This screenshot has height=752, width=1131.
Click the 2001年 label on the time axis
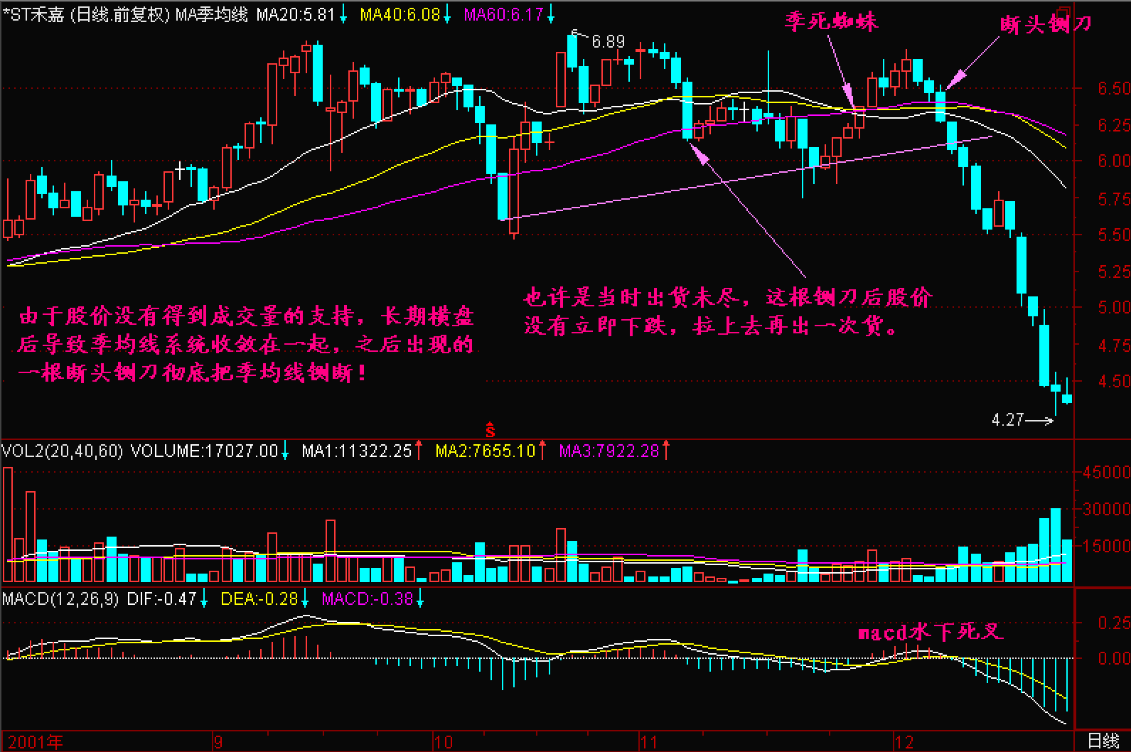point(36,742)
